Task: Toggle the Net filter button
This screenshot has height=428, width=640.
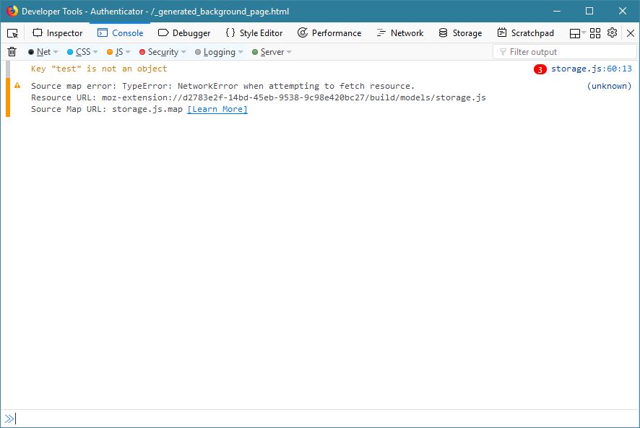Action: [x=39, y=52]
